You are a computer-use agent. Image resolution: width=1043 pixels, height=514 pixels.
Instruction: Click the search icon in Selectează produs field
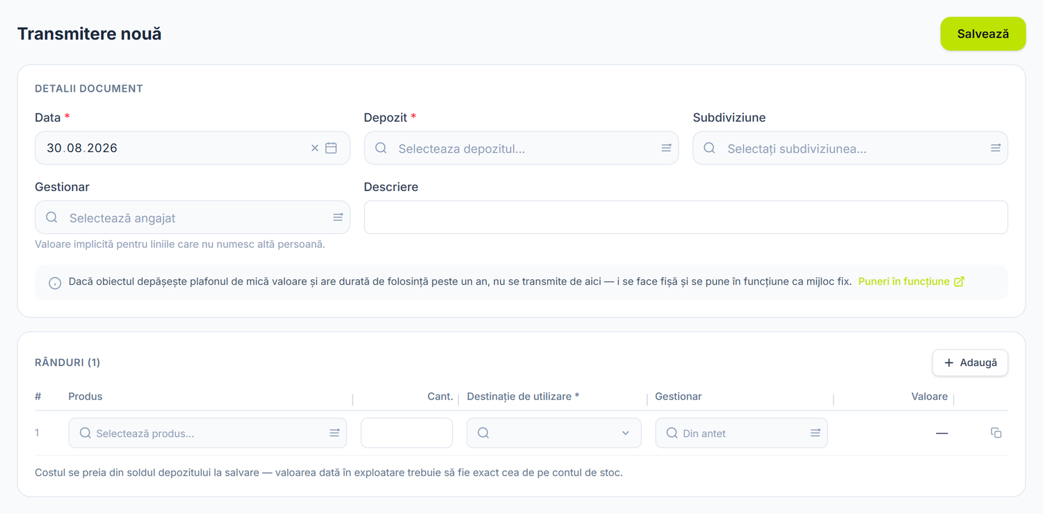pyautogui.click(x=85, y=433)
